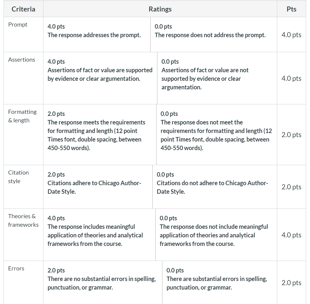
Task: Select Formatting does not meet requirements rating
Action: [217, 135]
